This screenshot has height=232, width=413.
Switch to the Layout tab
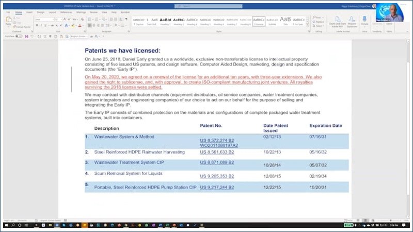52,12
